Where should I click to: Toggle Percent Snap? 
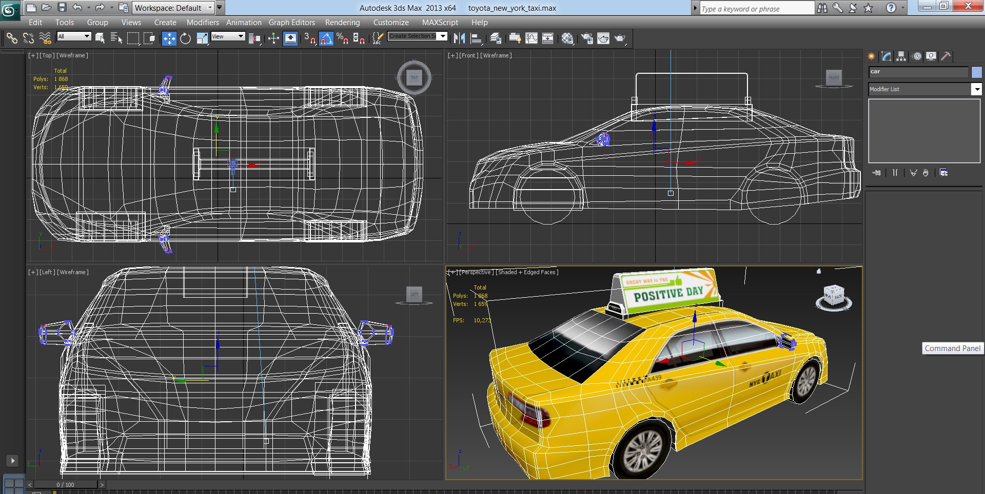(x=343, y=38)
